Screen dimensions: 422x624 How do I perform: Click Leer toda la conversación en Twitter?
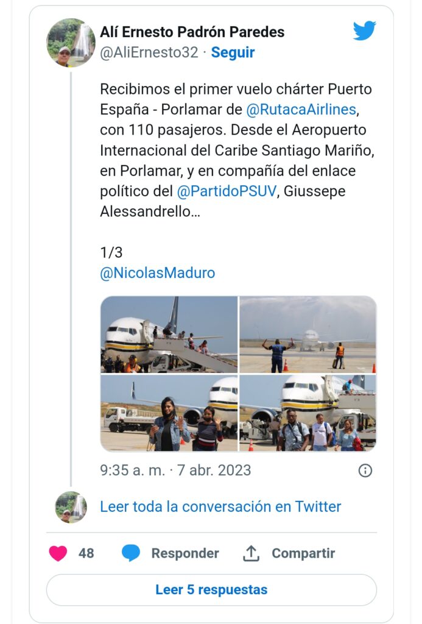[x=220, y=506]
